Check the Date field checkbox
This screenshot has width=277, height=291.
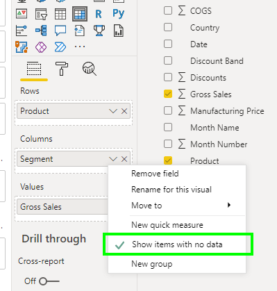tap(168, 44)
